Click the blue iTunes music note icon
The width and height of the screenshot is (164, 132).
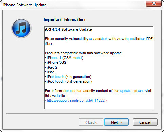(x=21, y=28)
